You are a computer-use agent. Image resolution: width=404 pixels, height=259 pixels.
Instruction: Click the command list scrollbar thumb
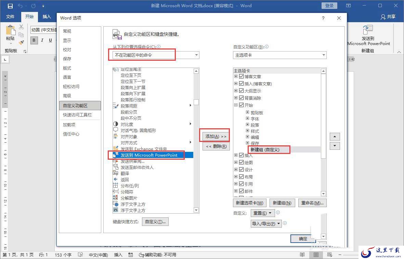(196, 102)
